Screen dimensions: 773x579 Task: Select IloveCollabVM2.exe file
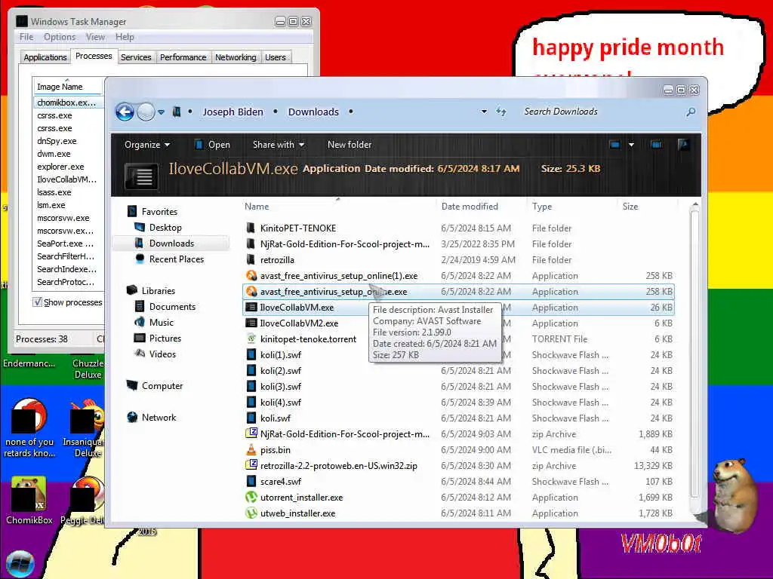pyautogui.click(x=299, y=323)
